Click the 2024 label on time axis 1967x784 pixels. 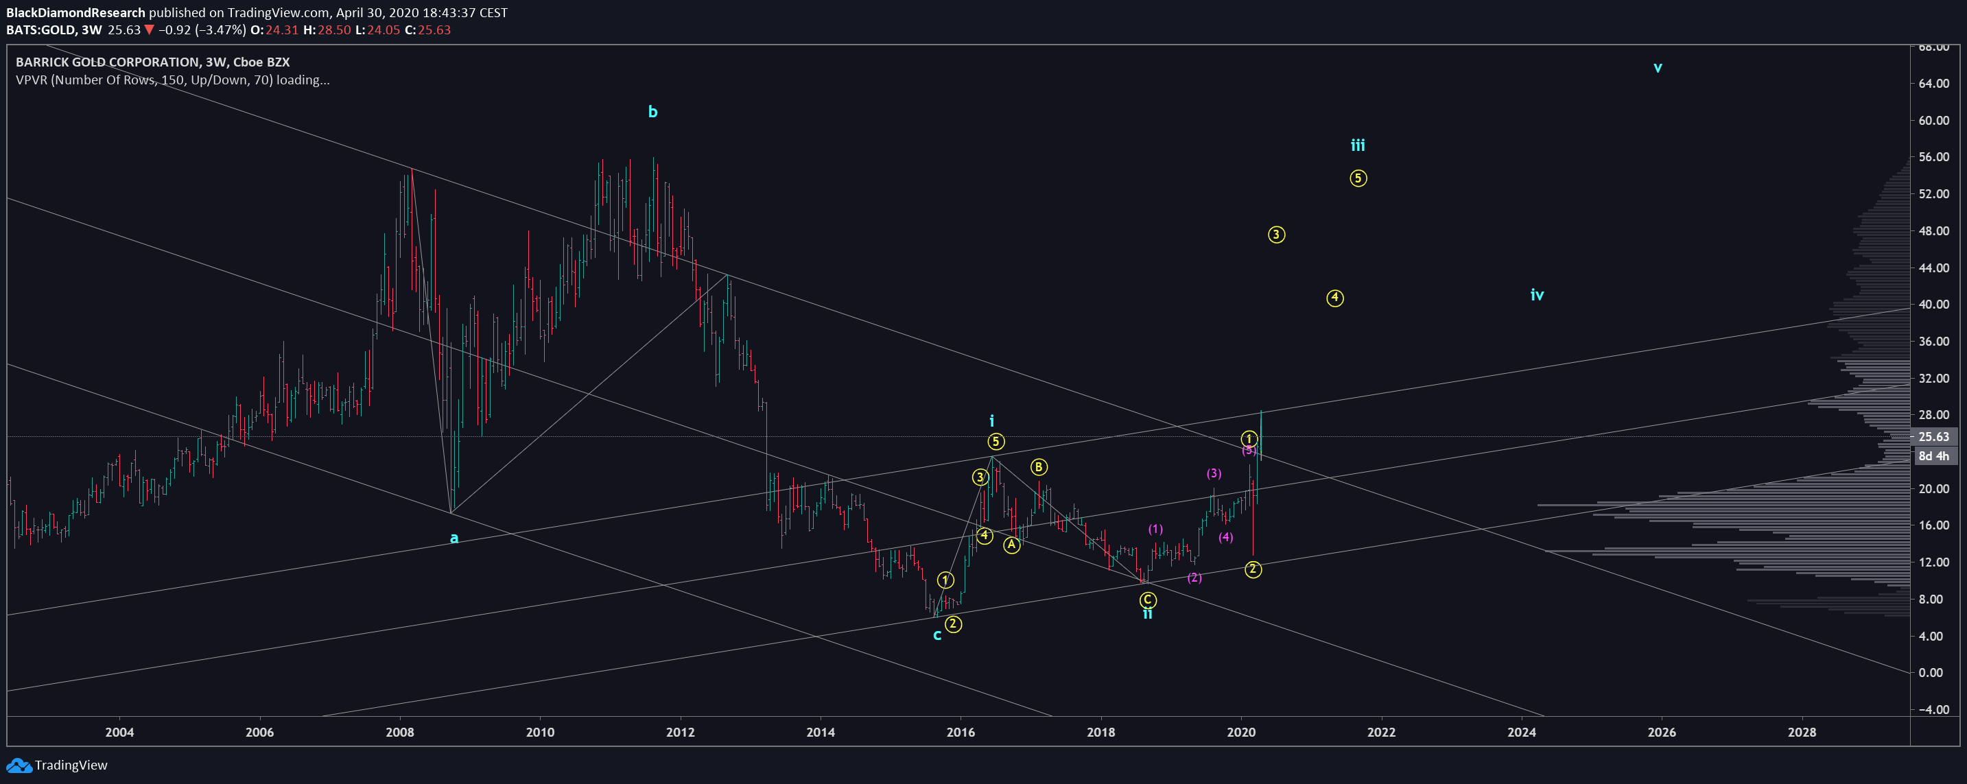pyautogui.click(x=1521, y=732)
